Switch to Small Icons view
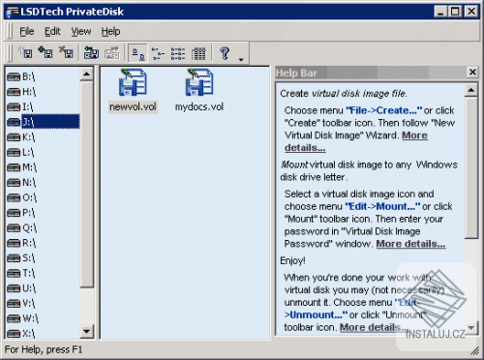The image size is (484, 360). pos(158,53)
